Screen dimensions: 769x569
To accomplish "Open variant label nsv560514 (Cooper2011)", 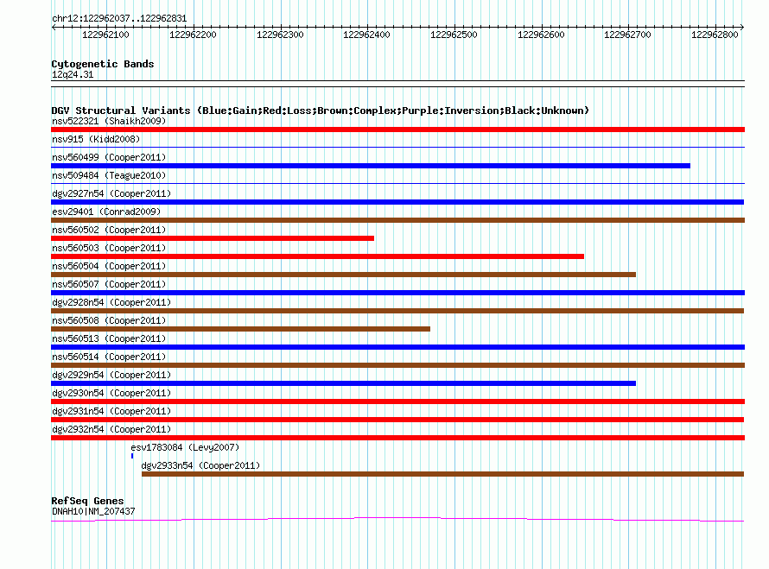I will click(x=109, y=357).
